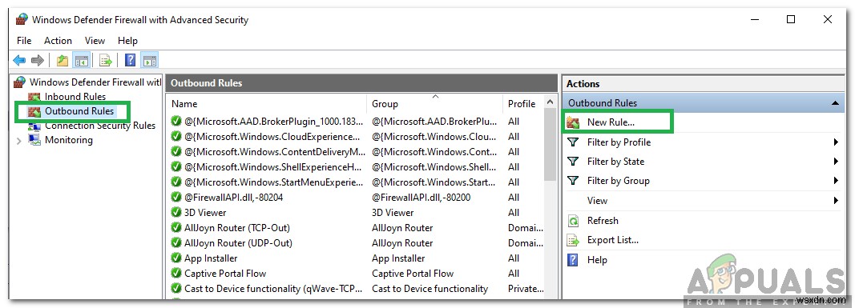Click Help in the Actions pane

click(597, 259)
